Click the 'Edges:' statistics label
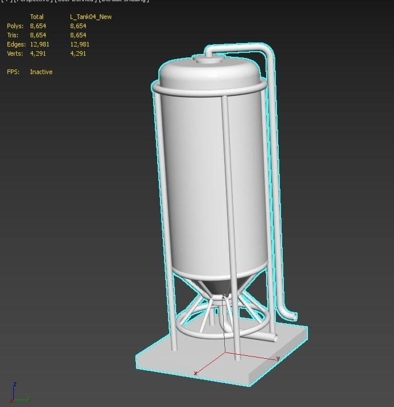The image size is (394, 407). coord(16,44)
